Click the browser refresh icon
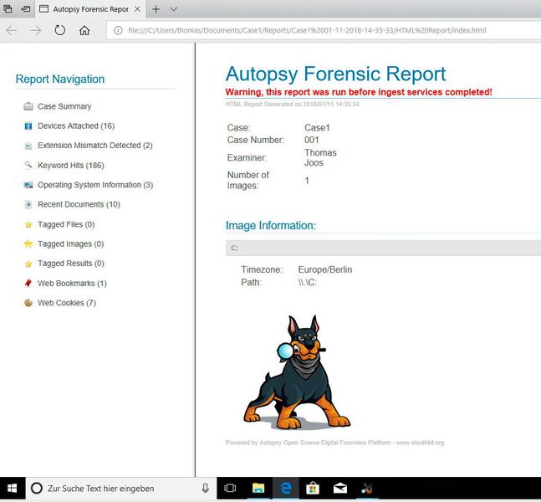541x502 pixels. pyautogui.click(x=59, y=30)
